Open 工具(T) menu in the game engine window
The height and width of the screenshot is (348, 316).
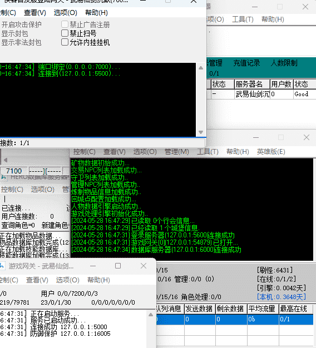coord(208,152)
